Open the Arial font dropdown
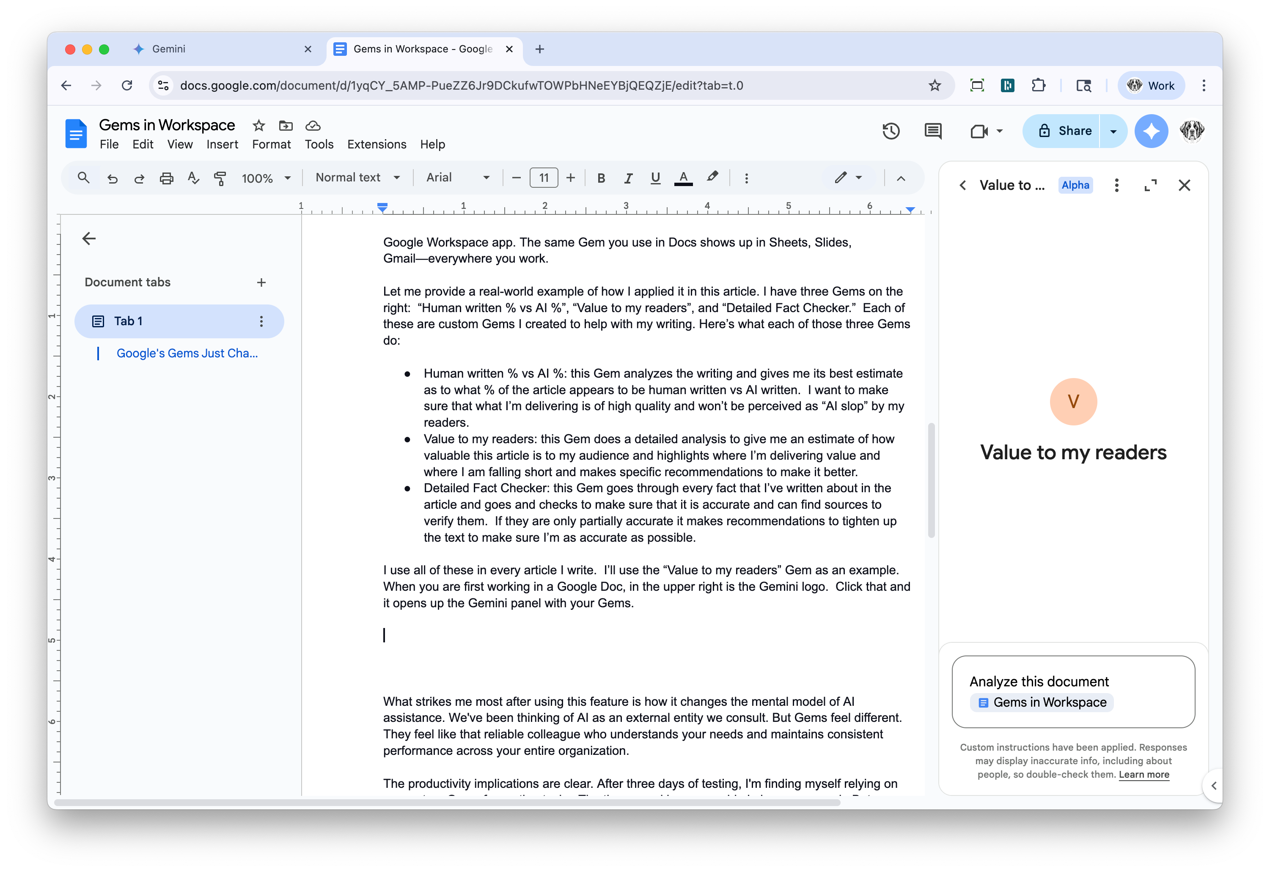 click(x=457, y=178)
